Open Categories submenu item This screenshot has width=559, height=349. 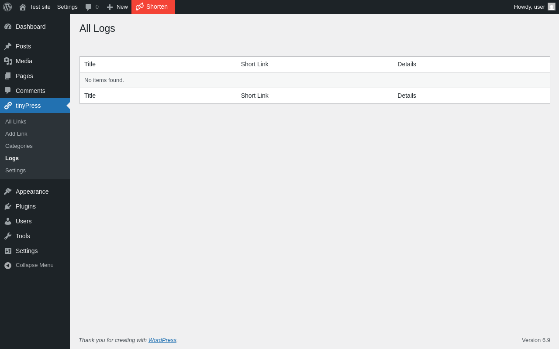[x=19, y=146]
